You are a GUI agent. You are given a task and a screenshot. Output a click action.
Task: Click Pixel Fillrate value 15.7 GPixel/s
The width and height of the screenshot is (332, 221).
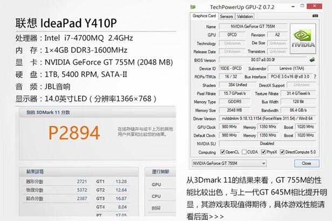(235, 93)
